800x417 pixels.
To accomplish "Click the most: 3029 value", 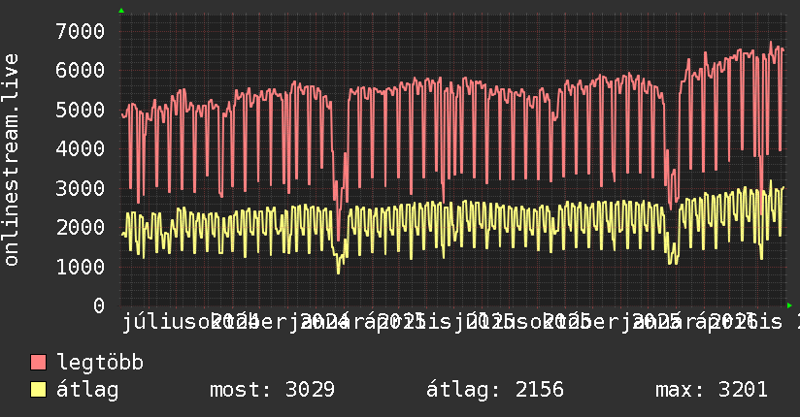I will pyautogui.click(x=273, y=390).
